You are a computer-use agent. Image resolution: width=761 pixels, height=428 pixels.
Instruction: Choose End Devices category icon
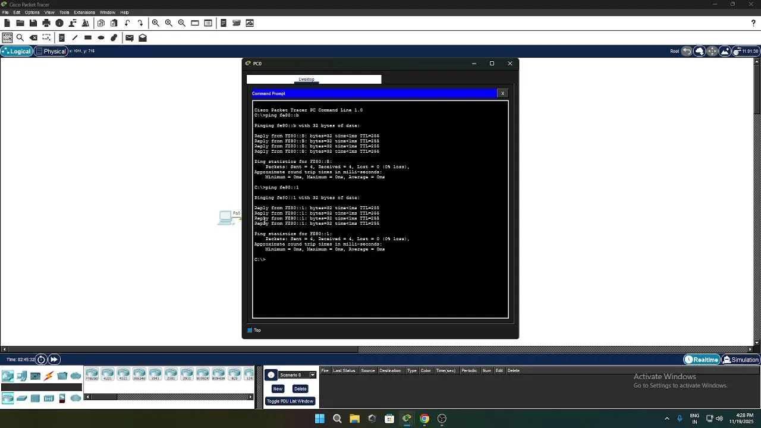(x=21, y=376)
